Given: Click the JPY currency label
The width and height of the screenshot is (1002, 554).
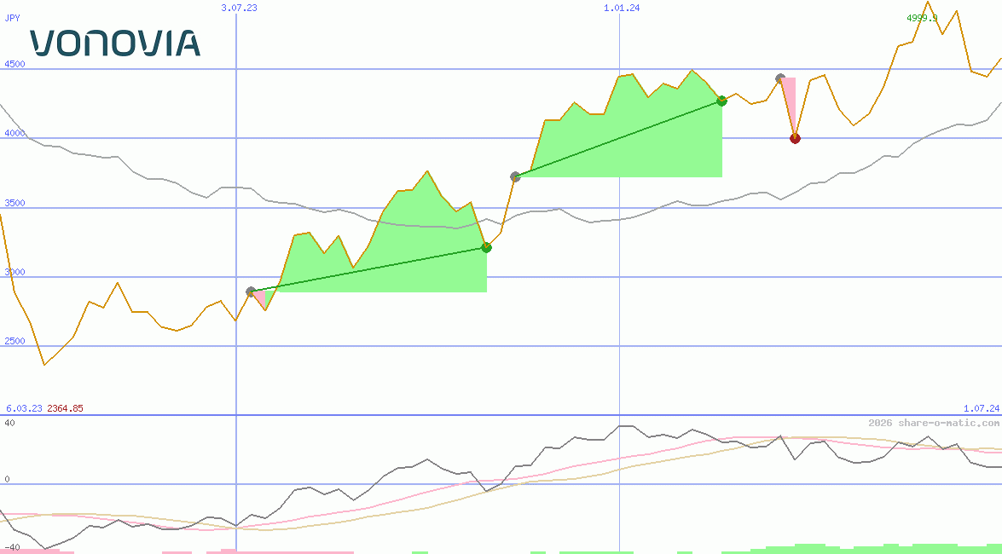Looking at the screenshot, I should point(13,18).
